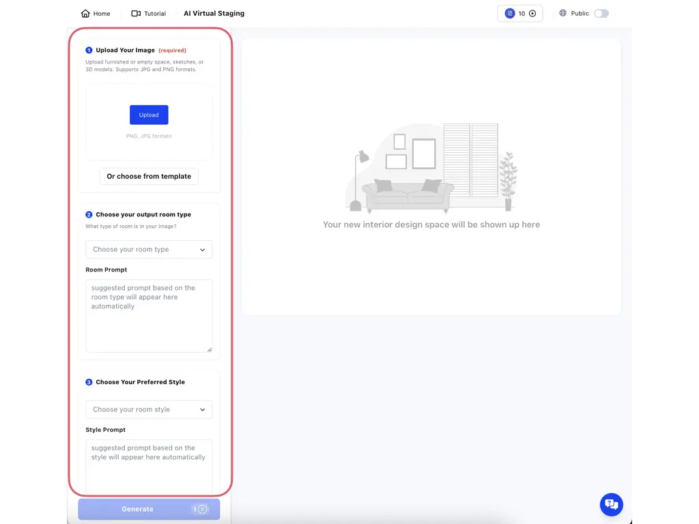Toggle the Public visibility switch

(x=601, y=14)
